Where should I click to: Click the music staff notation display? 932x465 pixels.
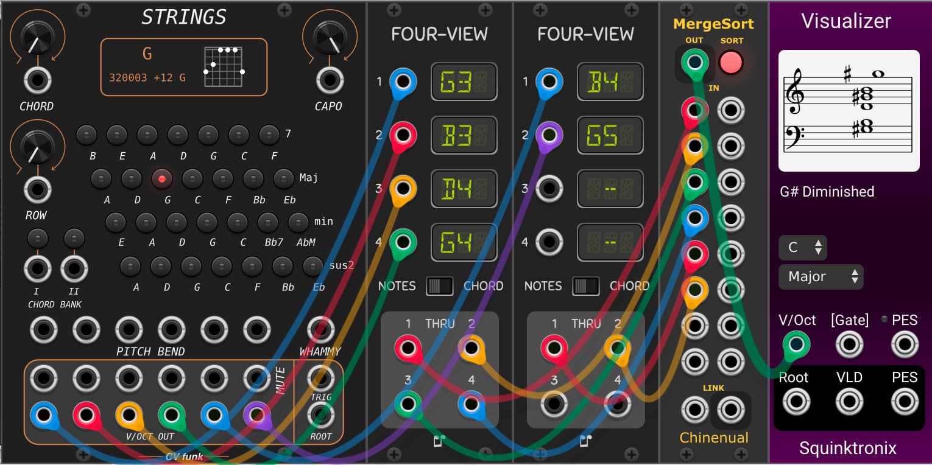tap(849, 111)
